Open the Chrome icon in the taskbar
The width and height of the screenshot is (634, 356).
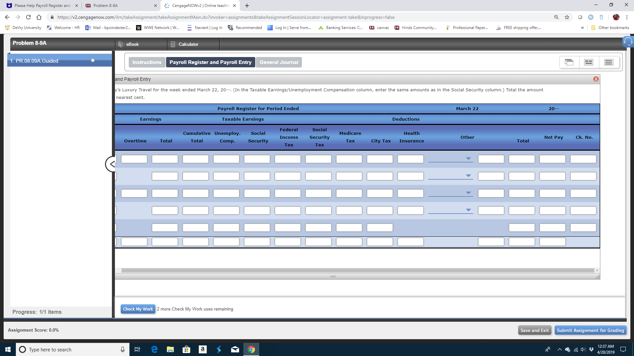click(251, 349)
